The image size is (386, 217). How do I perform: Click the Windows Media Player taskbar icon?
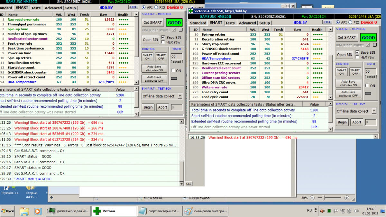click(38, 211)
